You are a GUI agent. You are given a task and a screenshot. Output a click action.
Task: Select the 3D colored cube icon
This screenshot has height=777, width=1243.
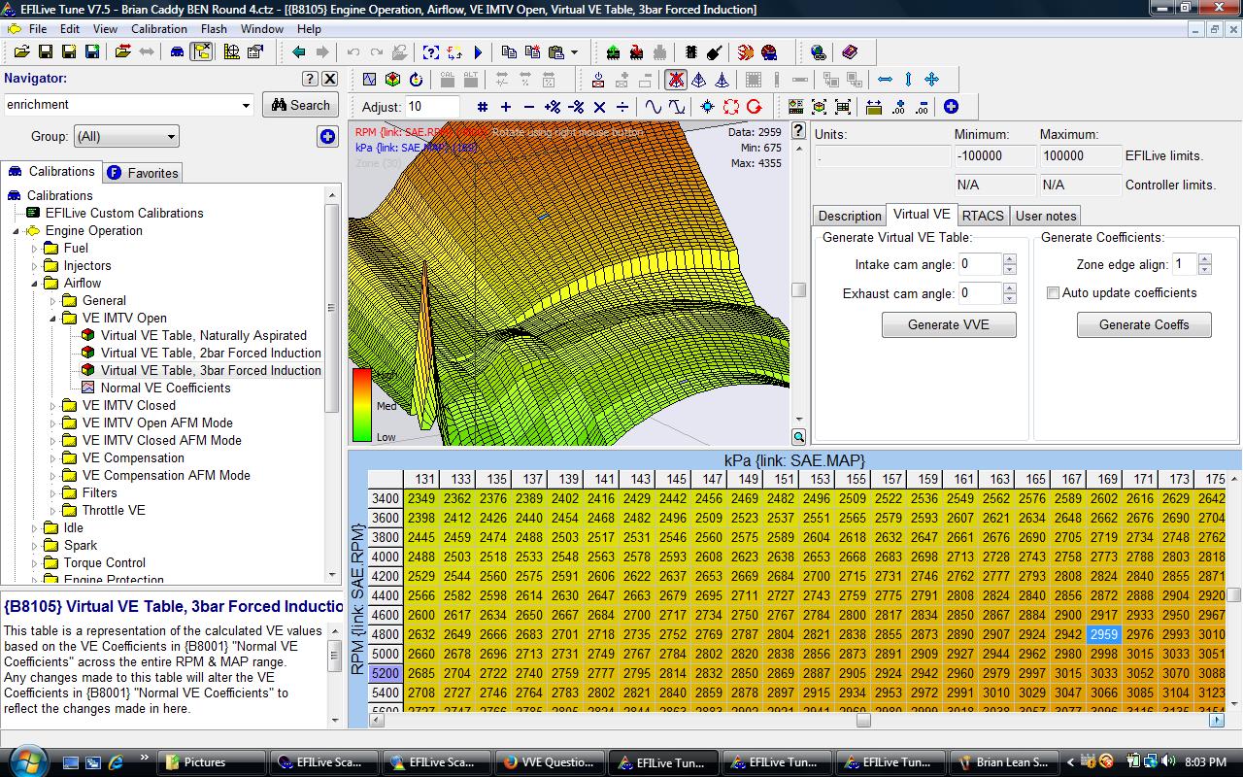392,80
